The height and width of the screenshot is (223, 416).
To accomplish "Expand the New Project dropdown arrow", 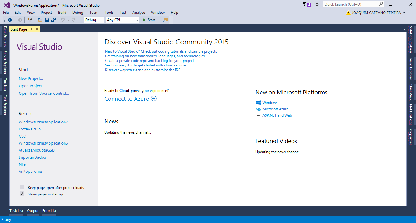I will [35, 20].
